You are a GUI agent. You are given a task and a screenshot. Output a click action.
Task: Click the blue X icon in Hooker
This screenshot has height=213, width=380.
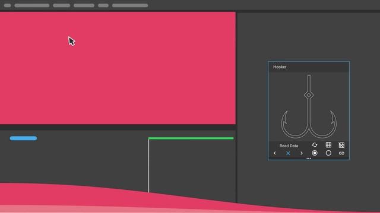click(288, 153)
